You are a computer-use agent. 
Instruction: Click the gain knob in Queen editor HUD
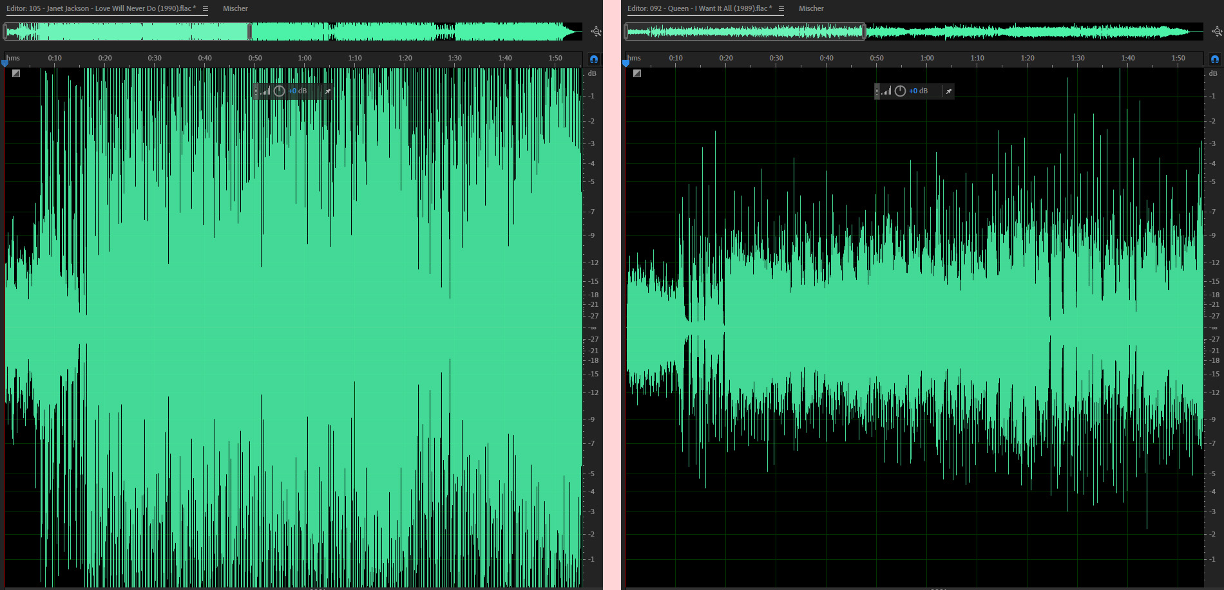pyautogui.click(x=900, y=91)
